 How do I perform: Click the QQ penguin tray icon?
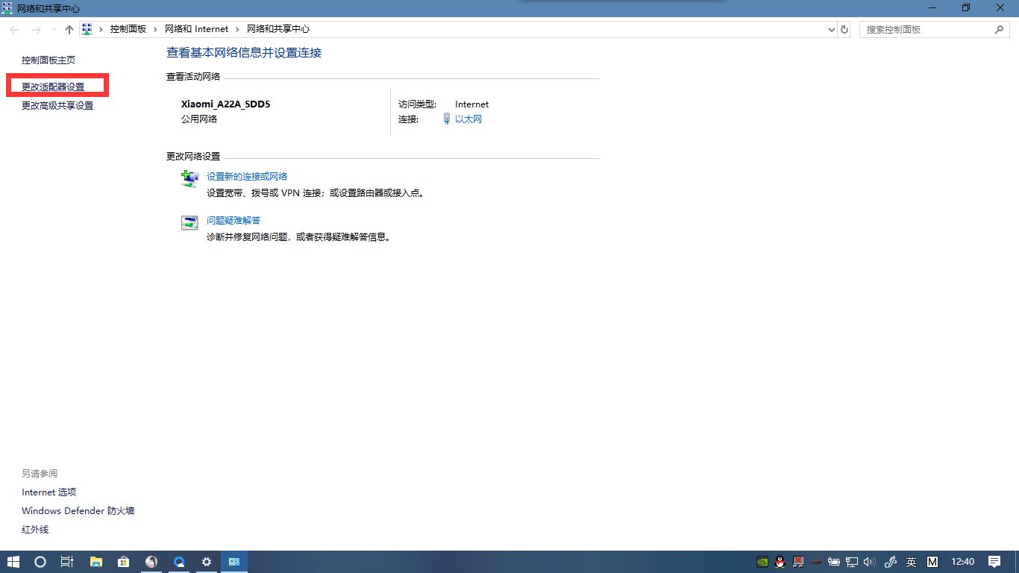pyautogui.click(x=780, y=562)
